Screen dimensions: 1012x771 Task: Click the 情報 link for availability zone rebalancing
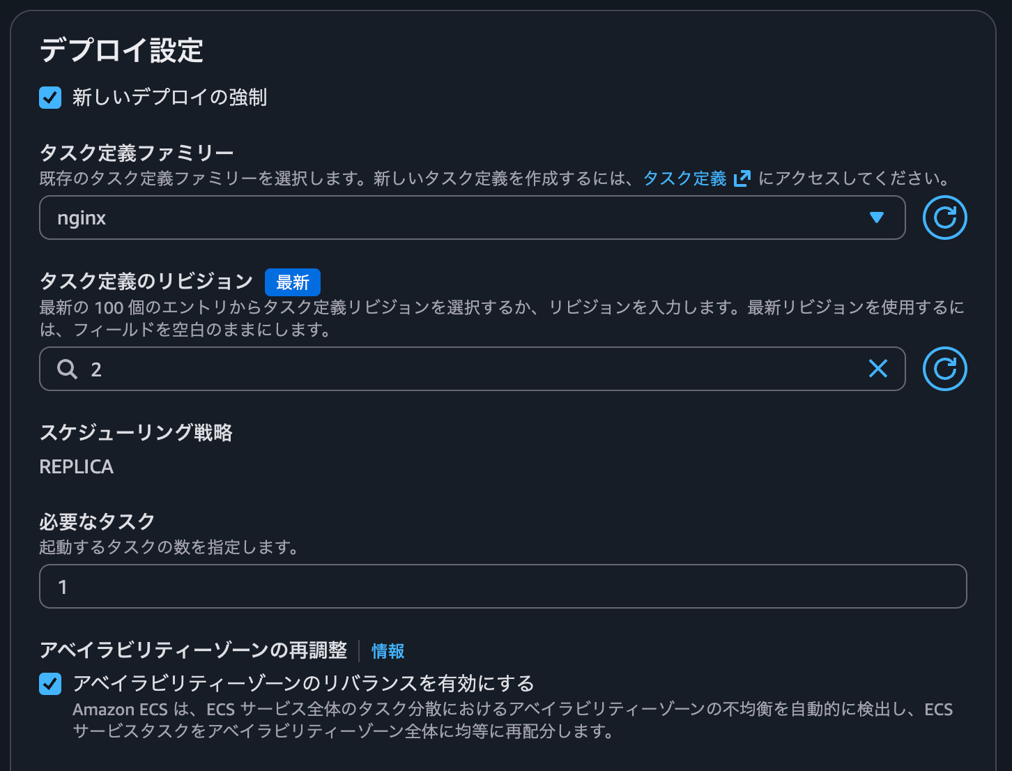click(x=388, y=651)
